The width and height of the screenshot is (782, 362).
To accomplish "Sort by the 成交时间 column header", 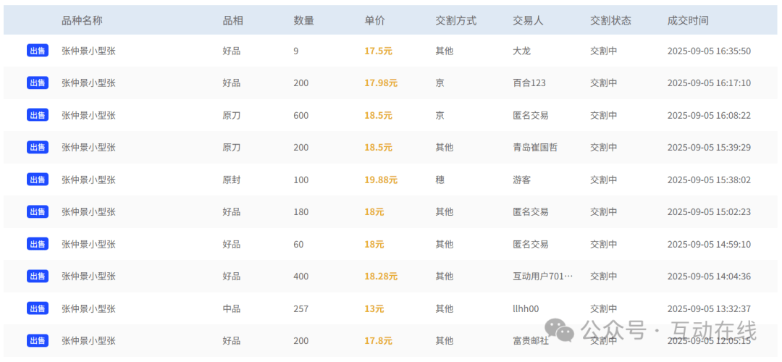I will (688, 20).
